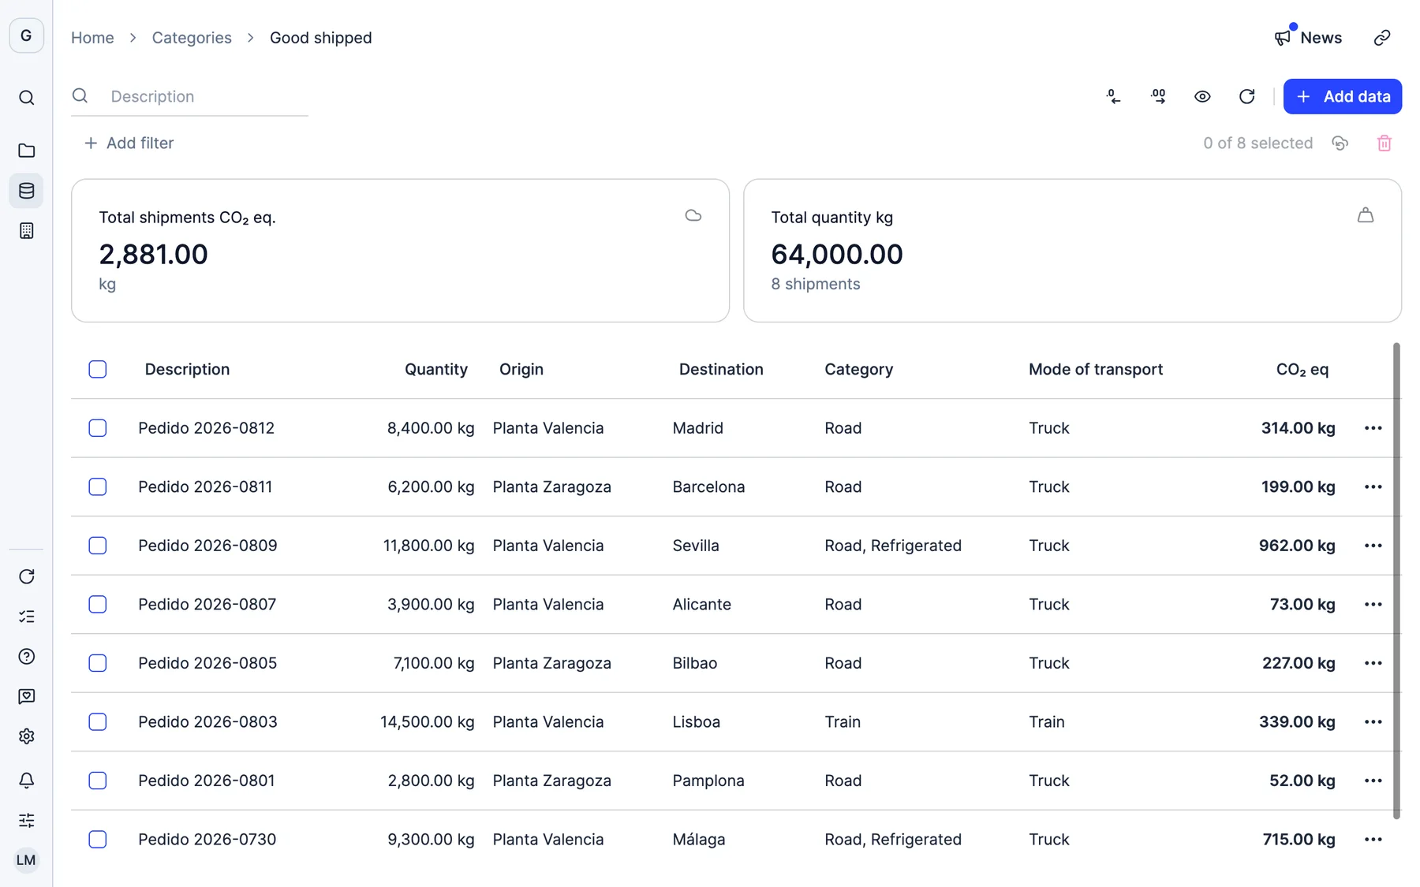The image size is (1420, 887).
Task: Open three-dot menu for Pedido 2026-0730
Action: click(x=1373, y=839)
